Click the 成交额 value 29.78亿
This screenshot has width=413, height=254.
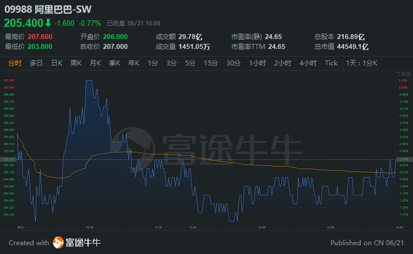click(x=190, y=36)
